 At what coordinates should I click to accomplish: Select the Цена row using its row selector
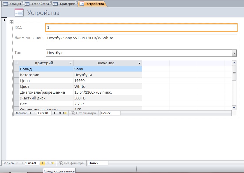[16, 81]
